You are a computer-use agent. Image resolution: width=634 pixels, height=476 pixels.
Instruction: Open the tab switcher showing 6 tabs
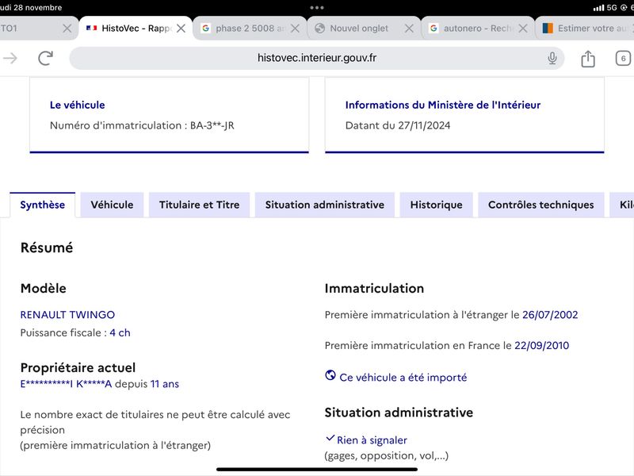623,58
